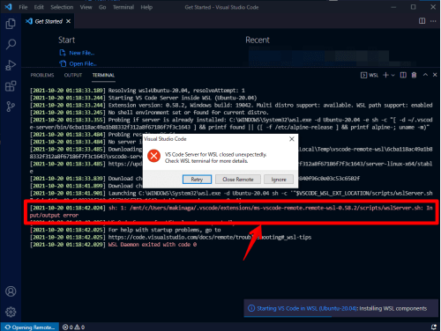The image size is (441, 331).
Task: Open the Edit menu
Action: click(39, 7)
